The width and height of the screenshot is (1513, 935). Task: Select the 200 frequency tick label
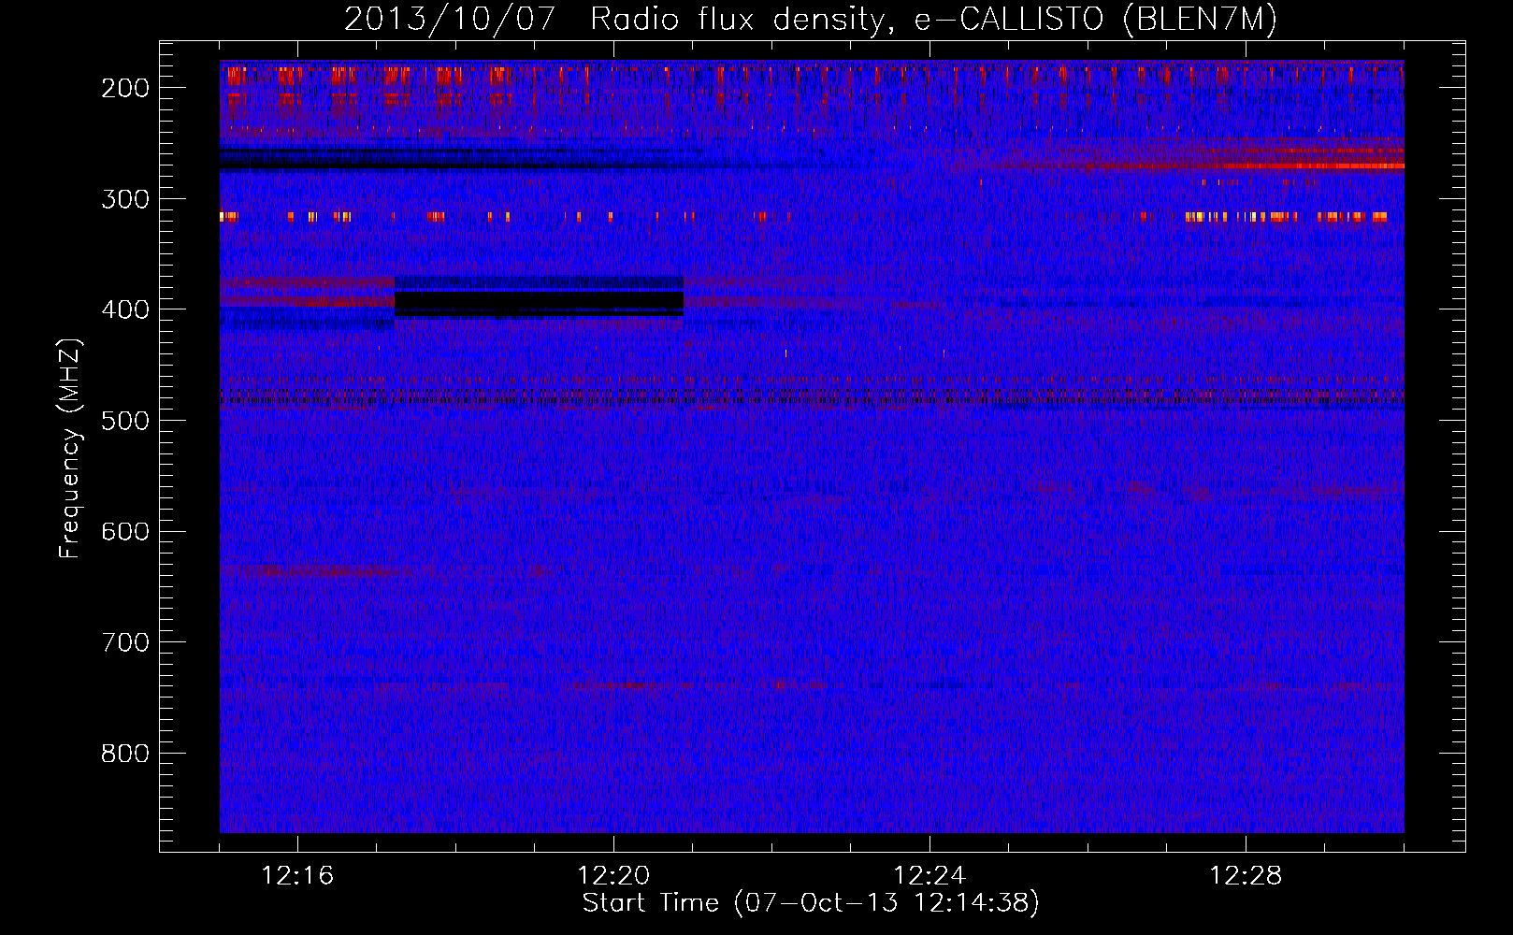pyautogui.click(x=125, y=88)
